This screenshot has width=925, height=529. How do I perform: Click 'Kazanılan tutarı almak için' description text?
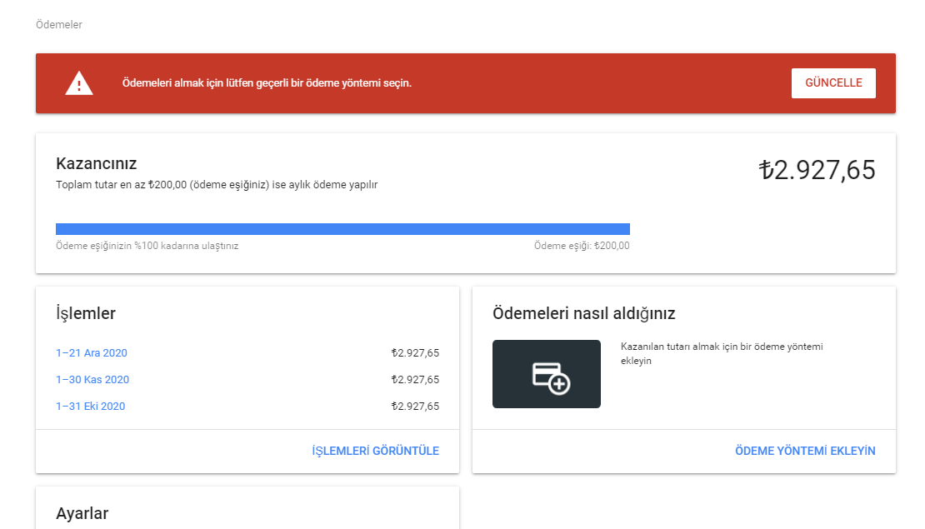(x=722, y=353)
